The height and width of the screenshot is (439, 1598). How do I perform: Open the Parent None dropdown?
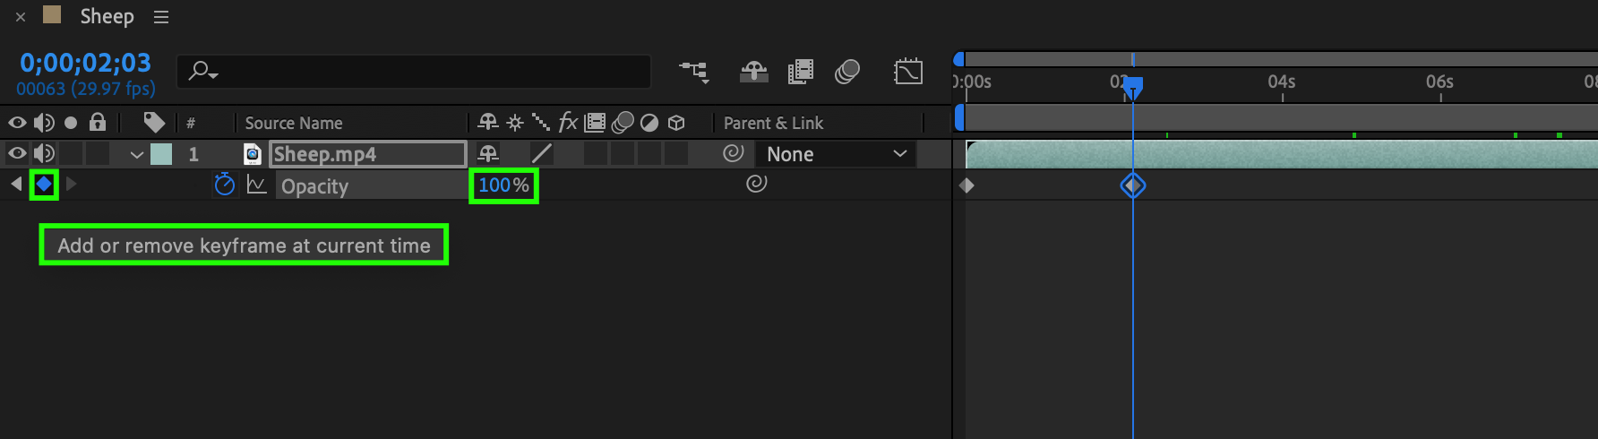pyautogui.click(x=836, y=154)
